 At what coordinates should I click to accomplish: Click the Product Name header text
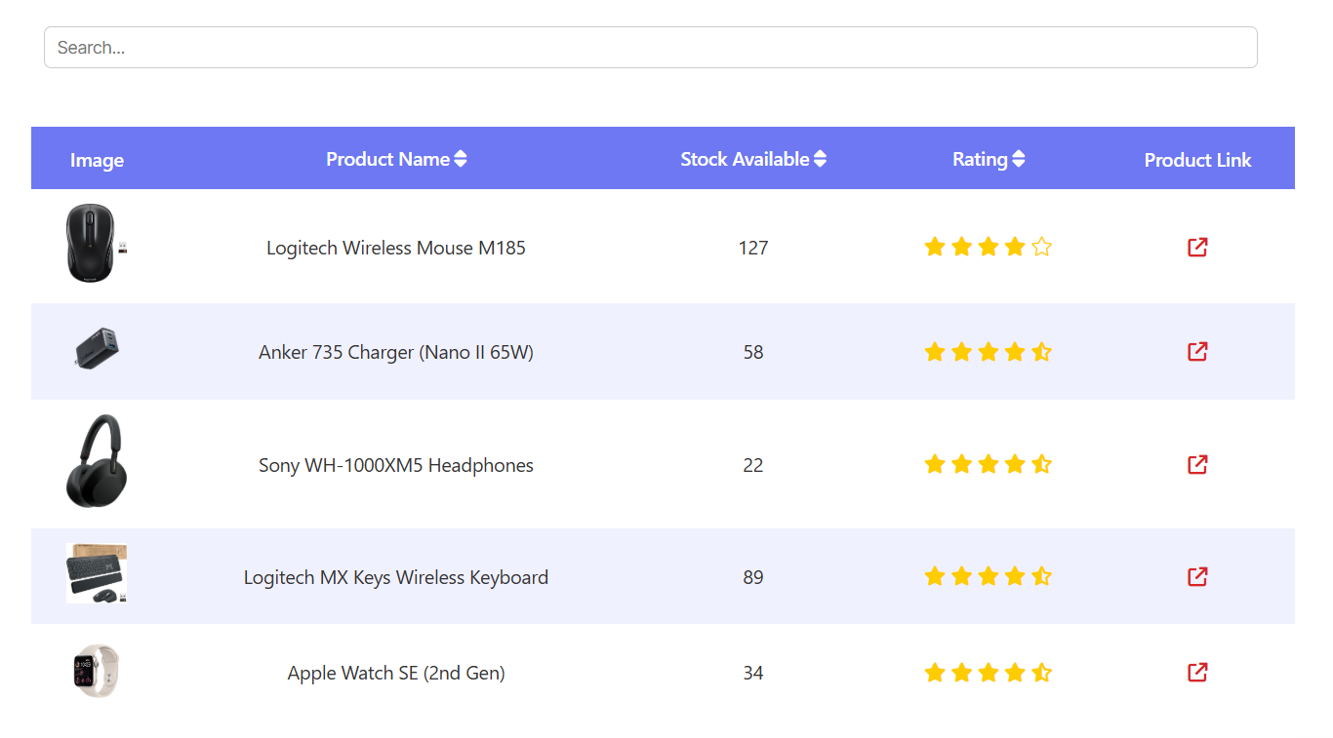pos(387,159)
